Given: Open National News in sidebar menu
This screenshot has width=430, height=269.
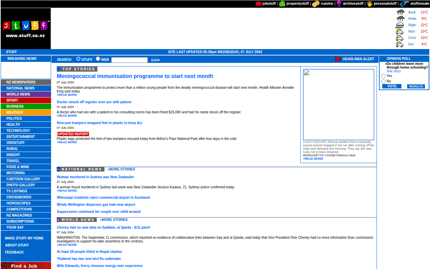Looking at the screenshot, I should pyautogui.click(x=26, y=88).
